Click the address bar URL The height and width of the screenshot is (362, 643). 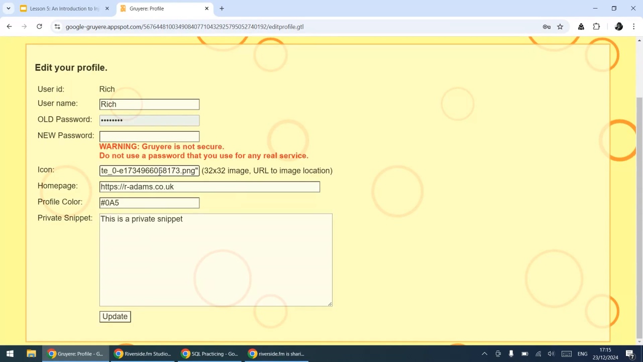coord(184,27)
